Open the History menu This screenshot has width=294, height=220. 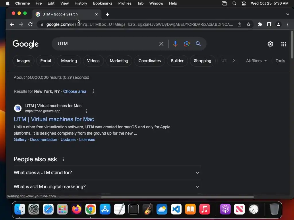coord(81,3)
